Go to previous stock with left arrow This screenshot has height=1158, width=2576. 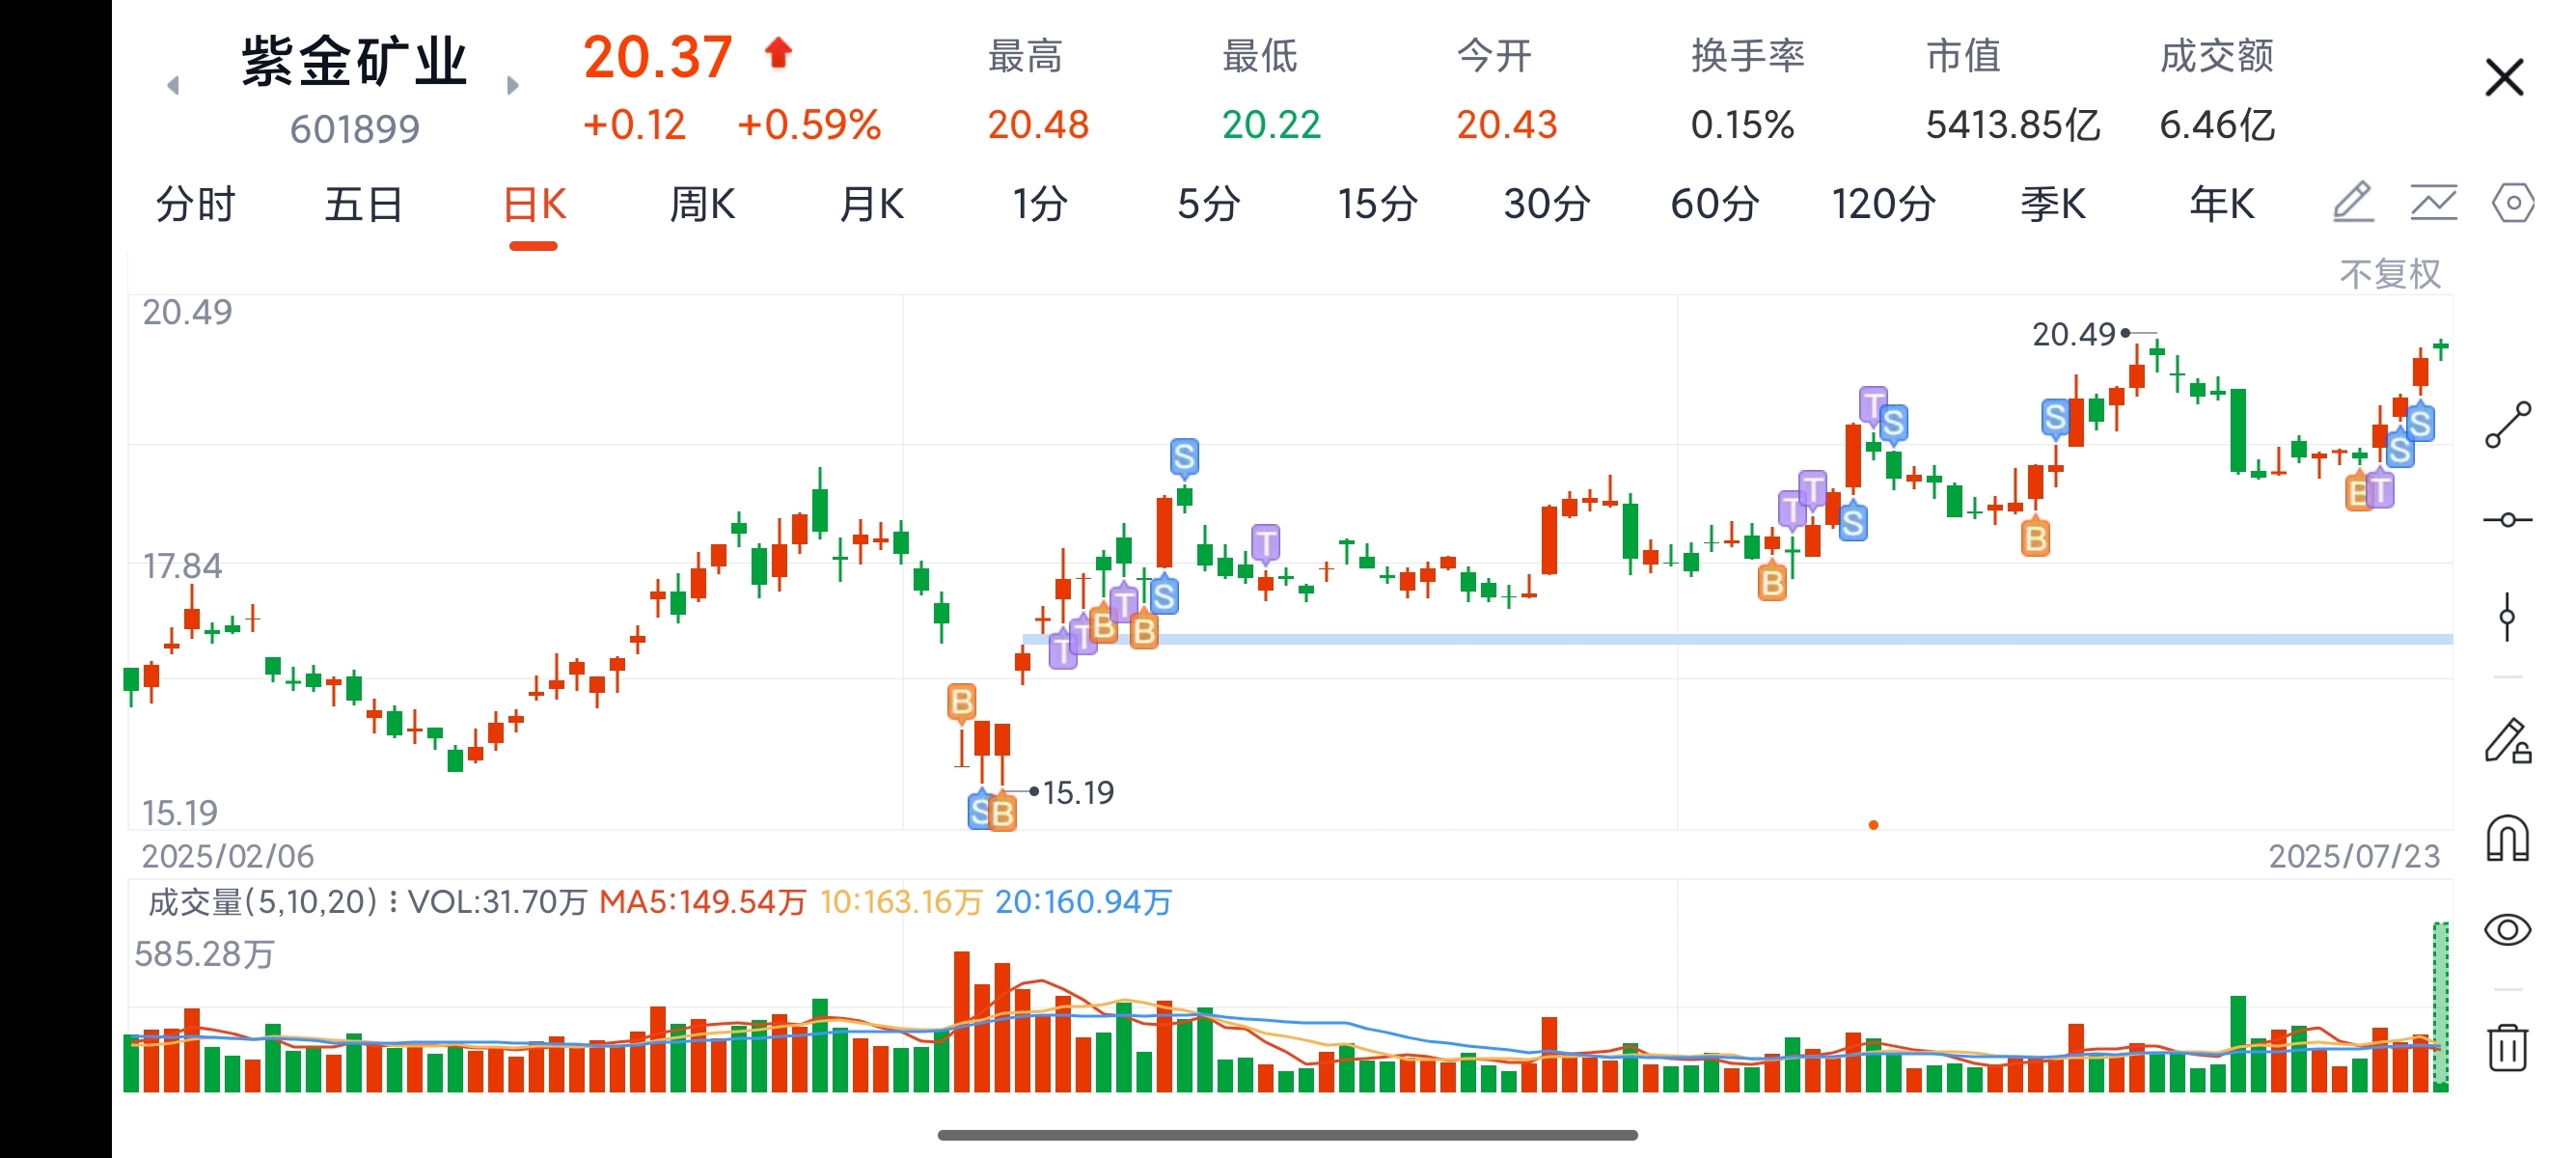click(x=173, y=86)
